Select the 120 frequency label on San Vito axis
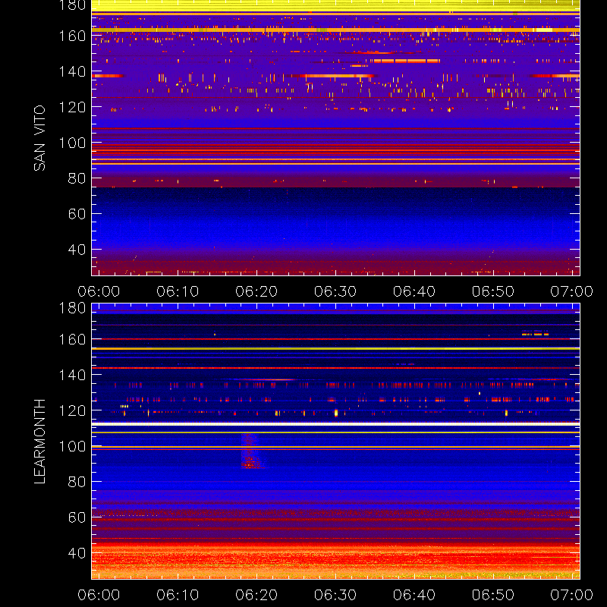 72,107
